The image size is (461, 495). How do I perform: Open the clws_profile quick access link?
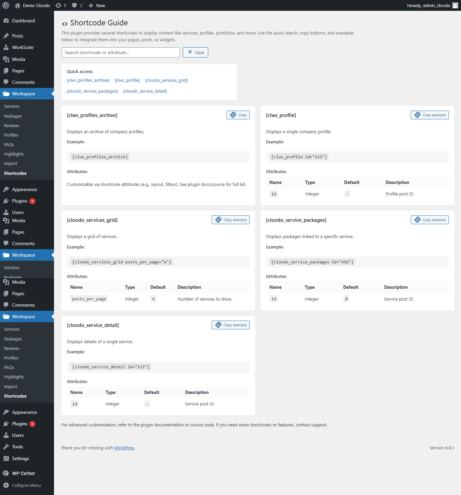[127, 80]
